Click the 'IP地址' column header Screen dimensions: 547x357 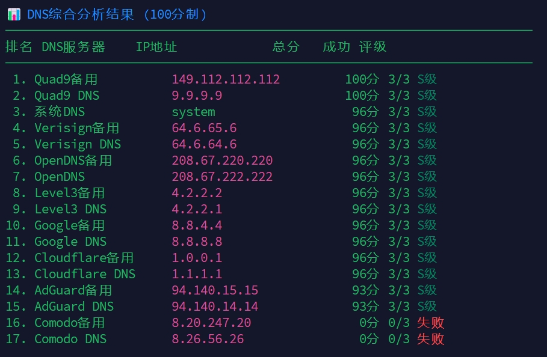pos(156,47)
